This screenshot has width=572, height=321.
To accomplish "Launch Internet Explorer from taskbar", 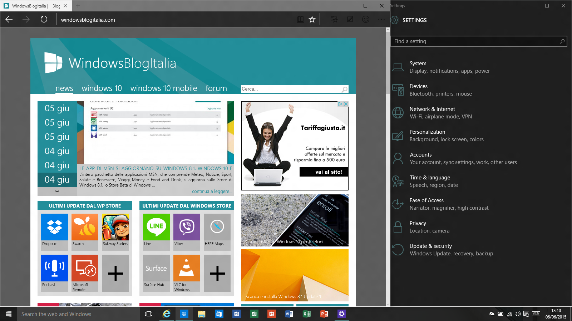I will pyautogui.click(x=167, y=314).
